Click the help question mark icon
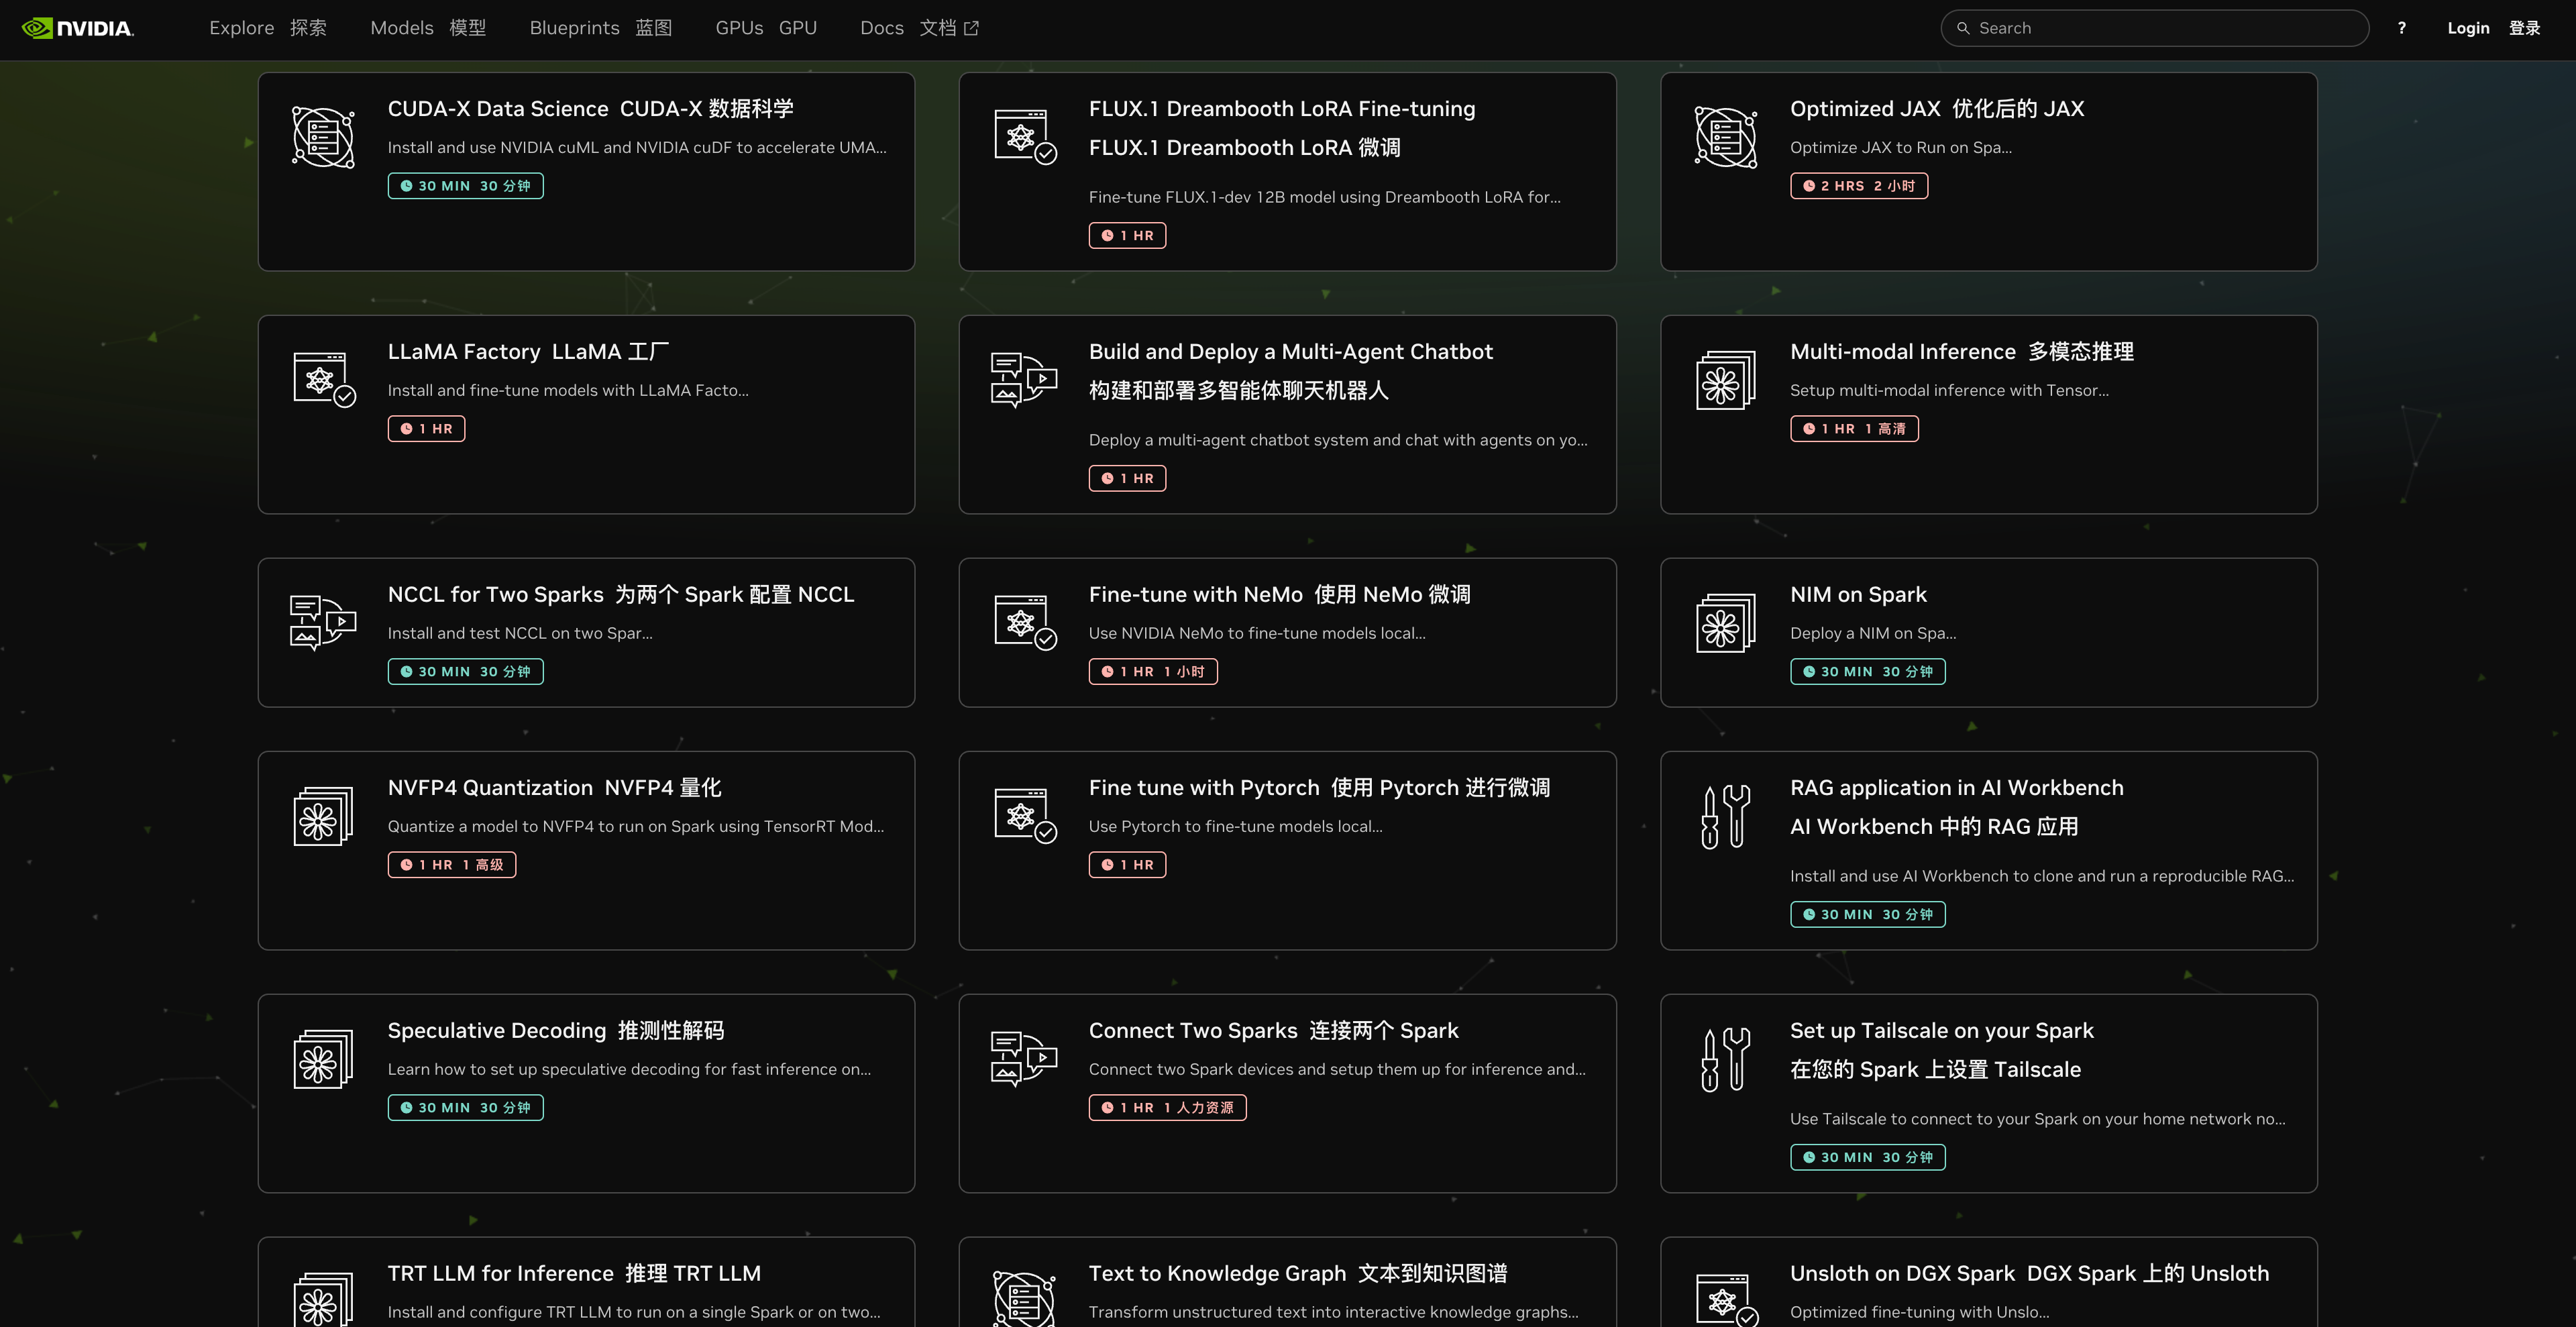Screen dimensions: 2576x1327 click(x=2402, y=27)
